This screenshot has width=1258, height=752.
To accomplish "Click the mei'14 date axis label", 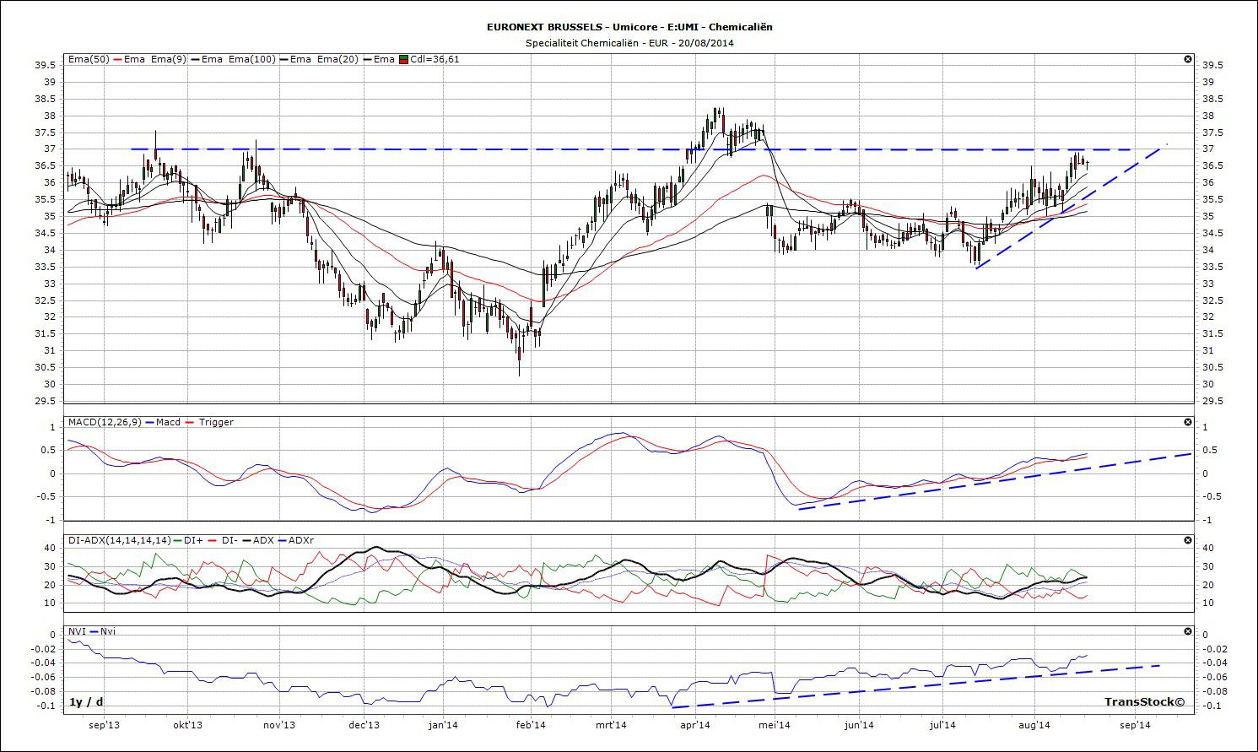I will (x=774, y=725).
